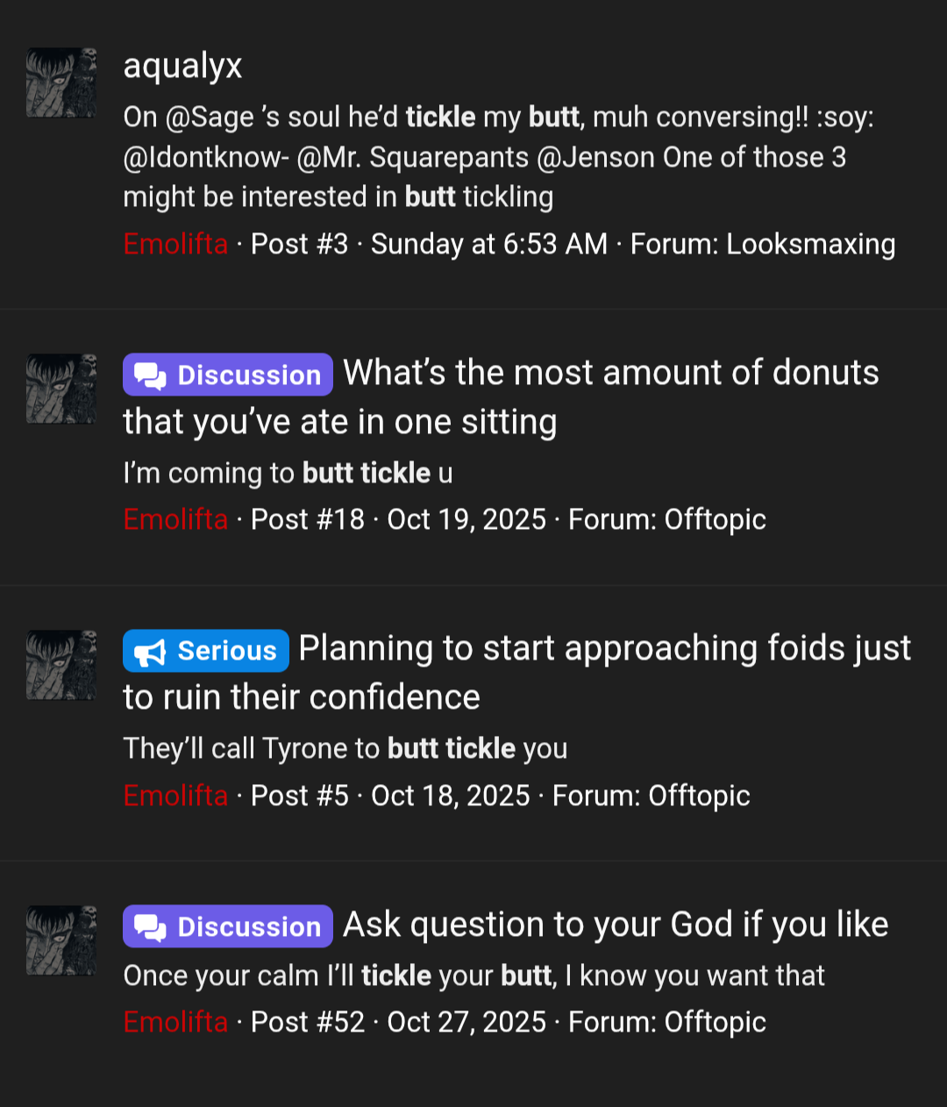Visit Emolifta's profile under Post #18
The image size is (947, 1107).
[175, 519]
